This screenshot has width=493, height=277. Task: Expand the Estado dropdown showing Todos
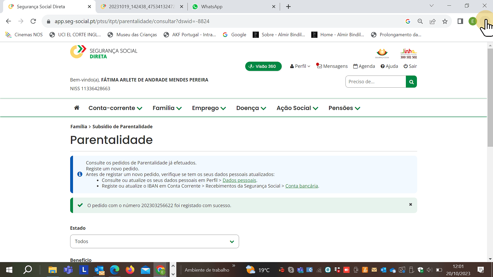coord(154,241)
